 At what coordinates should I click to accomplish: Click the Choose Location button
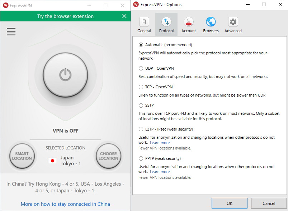tap(108, 156)
